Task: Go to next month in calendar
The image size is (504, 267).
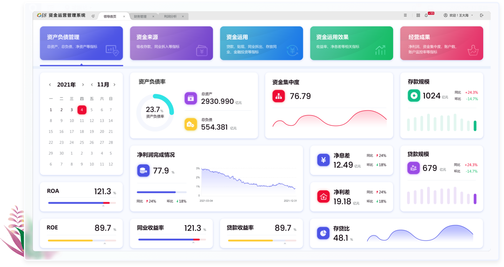Action: 114,85
